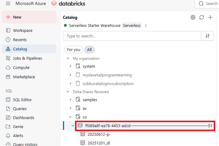The height and width of the screenshot is (146, 219).
Task: Open the Compute section
Action: point(21,68)
